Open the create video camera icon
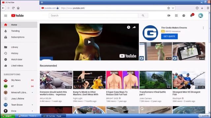211x118 pixels. tap(169, 15)
